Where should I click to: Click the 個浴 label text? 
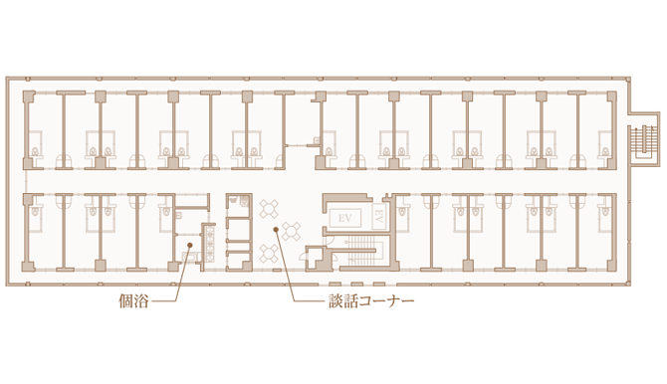coord(133,301)
